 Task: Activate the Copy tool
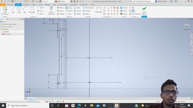click(x=60, y=11)
